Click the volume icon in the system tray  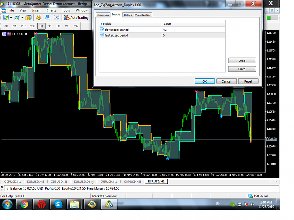[253, 205]
